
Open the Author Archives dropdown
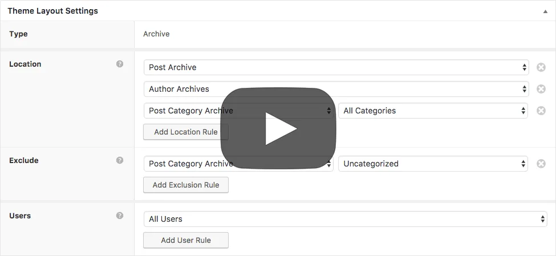click(336, 89)
